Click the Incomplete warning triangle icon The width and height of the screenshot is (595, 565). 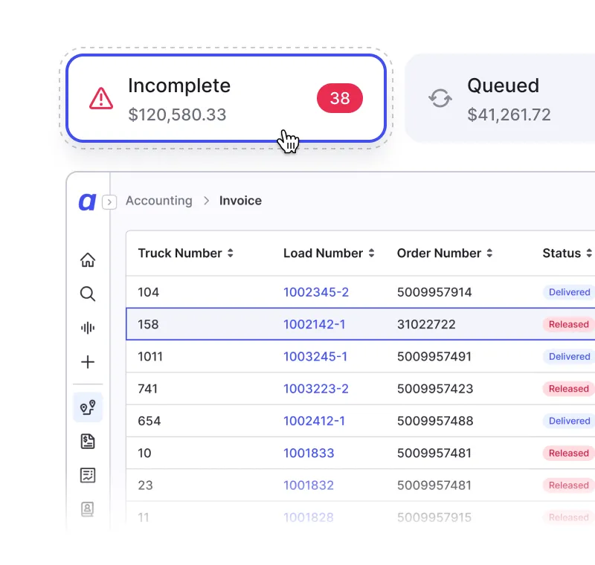101,99
